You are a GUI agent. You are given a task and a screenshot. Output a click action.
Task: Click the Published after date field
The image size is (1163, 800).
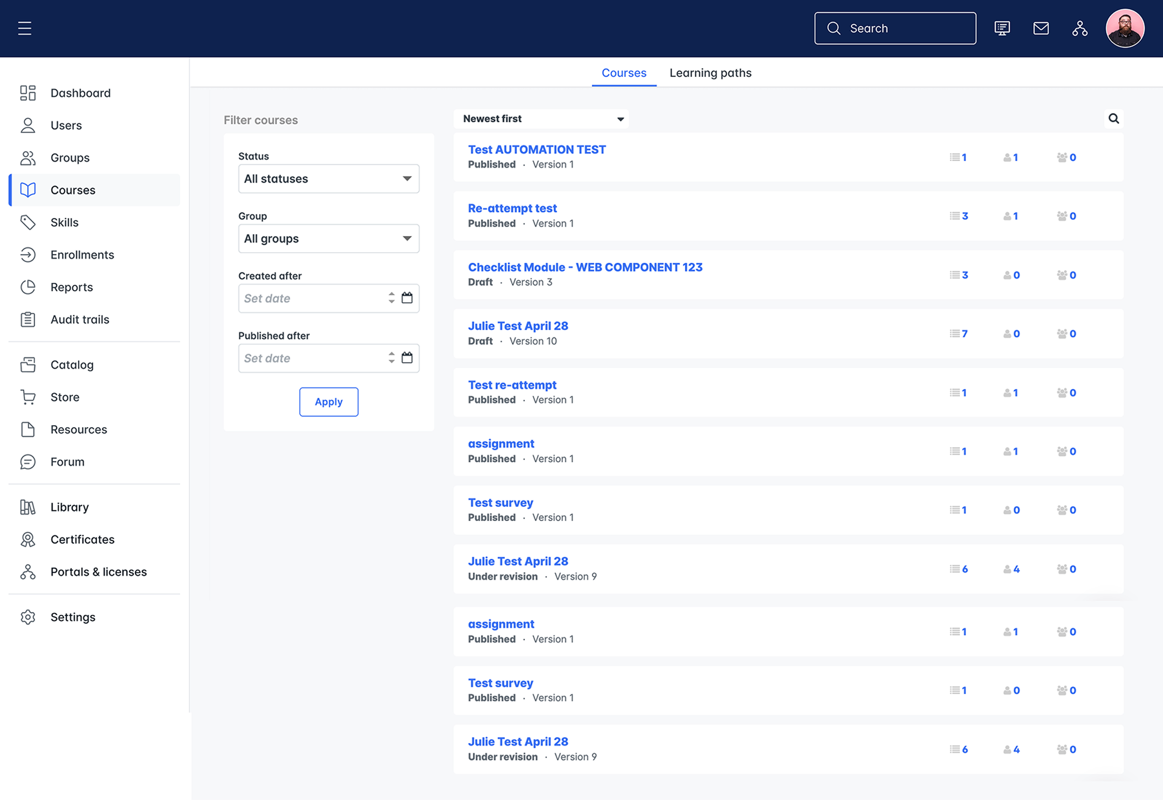(328, 358)
